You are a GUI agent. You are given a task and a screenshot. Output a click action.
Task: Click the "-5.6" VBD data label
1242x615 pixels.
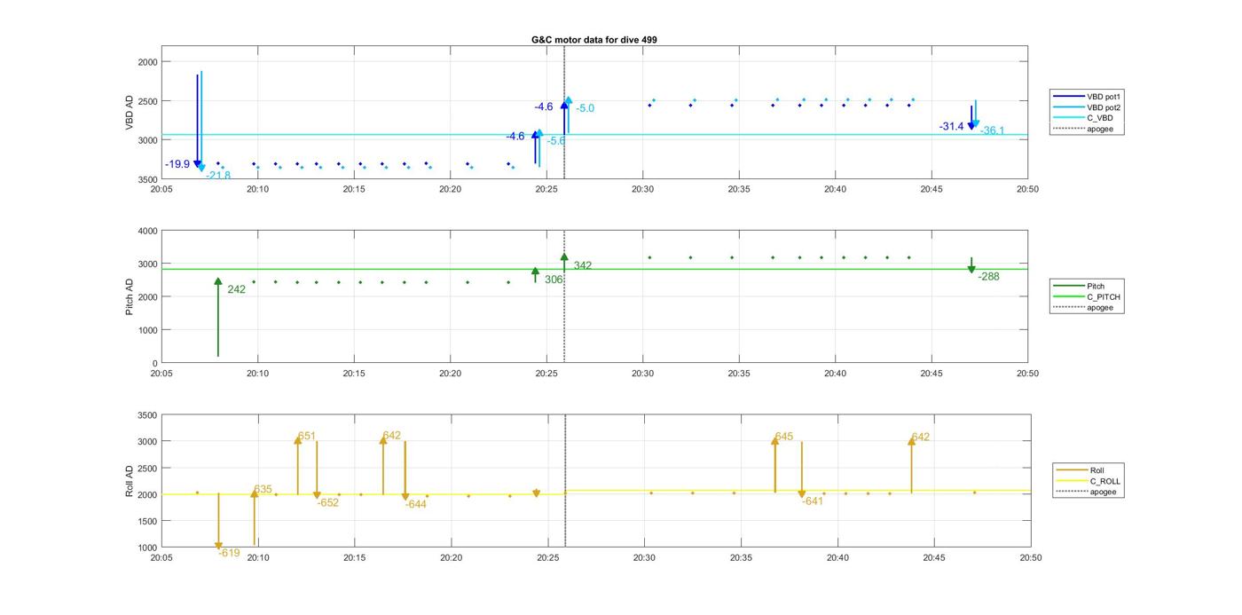(556, 140)
